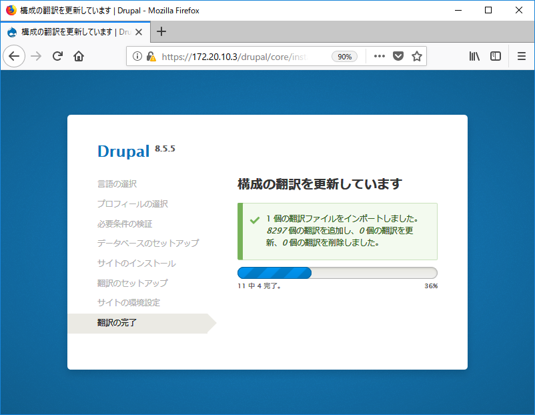
Task: Reload the current page
Action: [x=57, y=56]
